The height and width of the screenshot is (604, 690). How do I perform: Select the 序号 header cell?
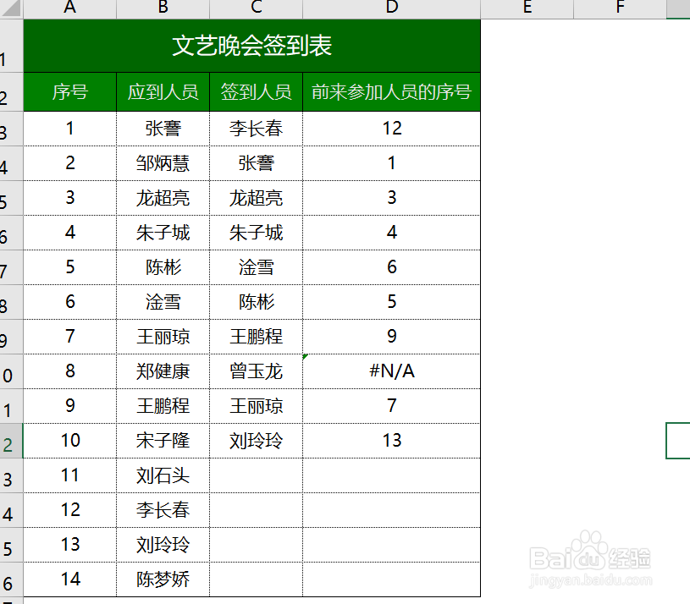(x=69, y=92)
